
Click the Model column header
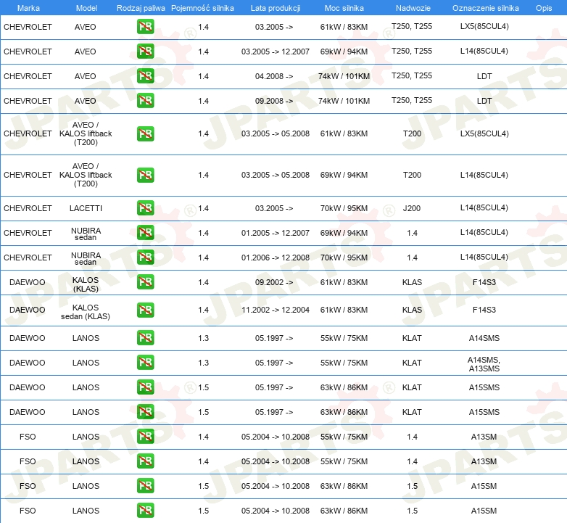click(86, 8)
